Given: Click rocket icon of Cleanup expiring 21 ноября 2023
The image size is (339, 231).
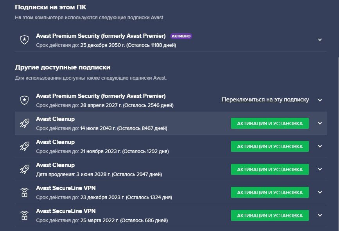Looking at the screenshot, I should point(24,146).
